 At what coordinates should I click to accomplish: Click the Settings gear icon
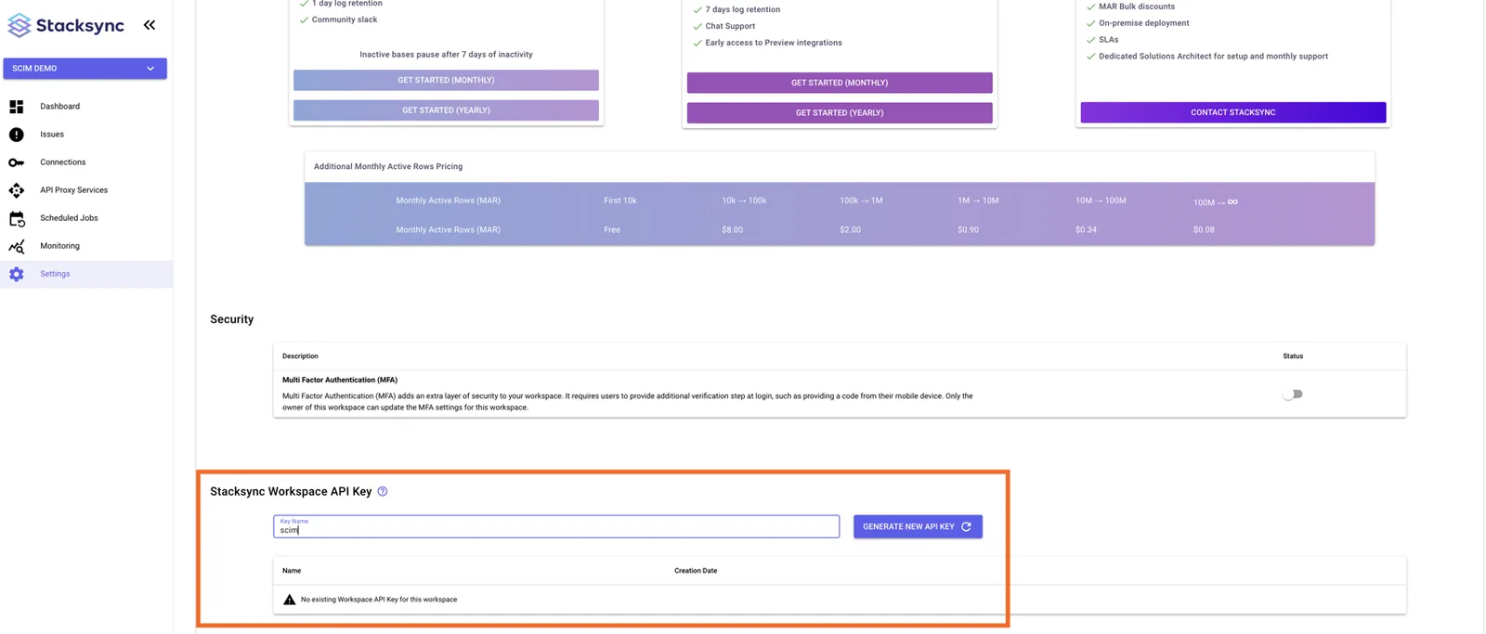pyautogui.click(x=17, y=274)
